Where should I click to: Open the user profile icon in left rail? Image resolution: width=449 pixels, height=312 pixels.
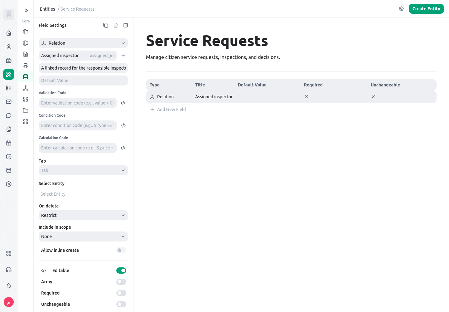(9, 47)
